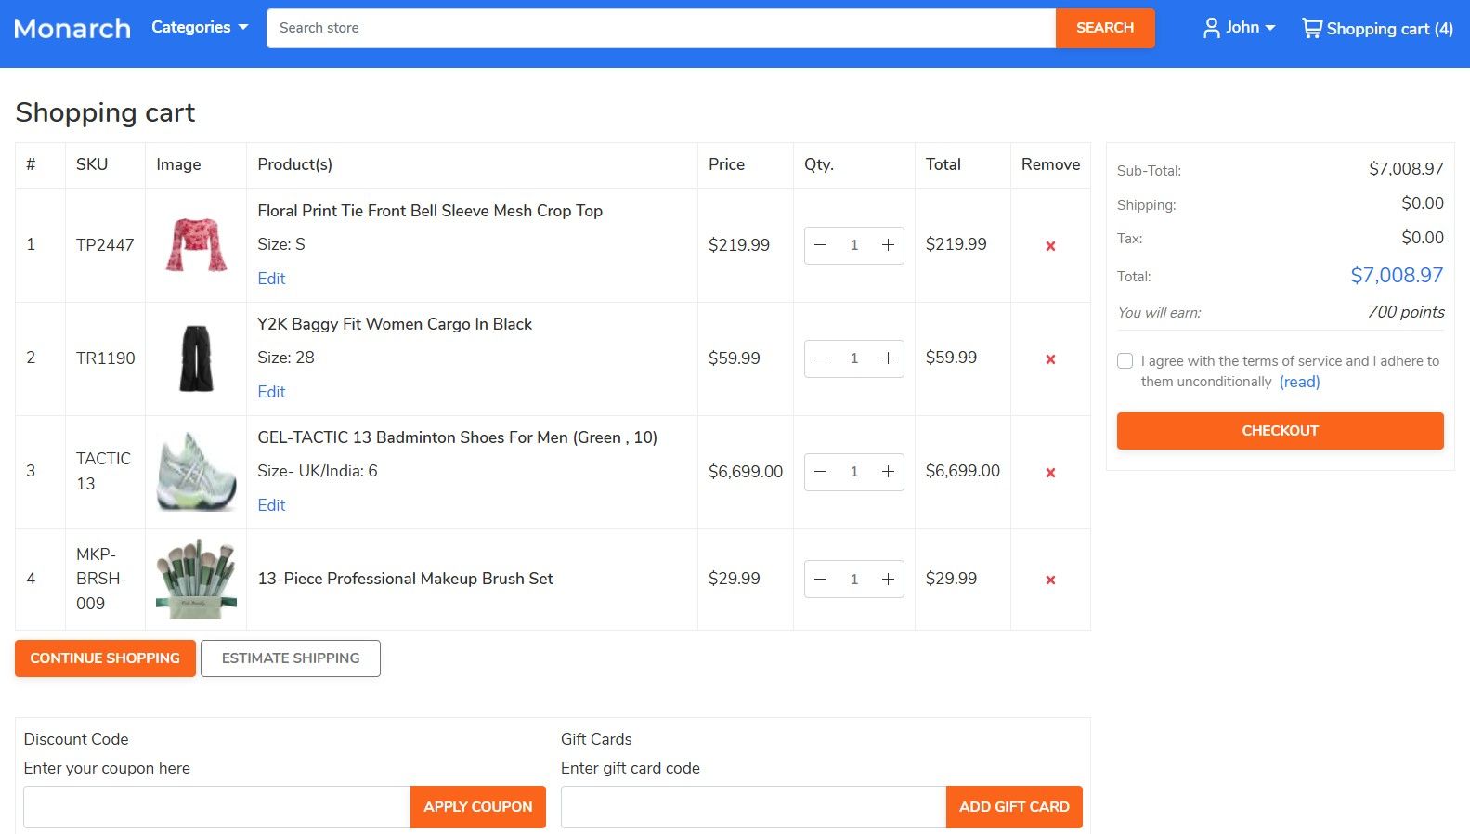Click ADD GIFT CARD
The height and width of the screenshot is (834, 1470).
(1014, 807)
